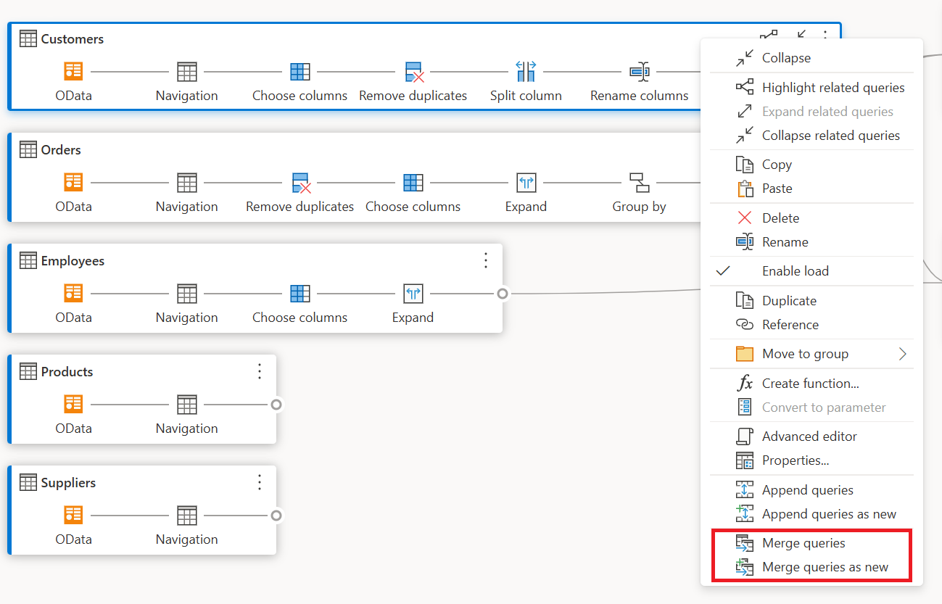Open the Customers query options ellipsis
The width and height of the screenshot is (942, 604).
tap(825, 35)
